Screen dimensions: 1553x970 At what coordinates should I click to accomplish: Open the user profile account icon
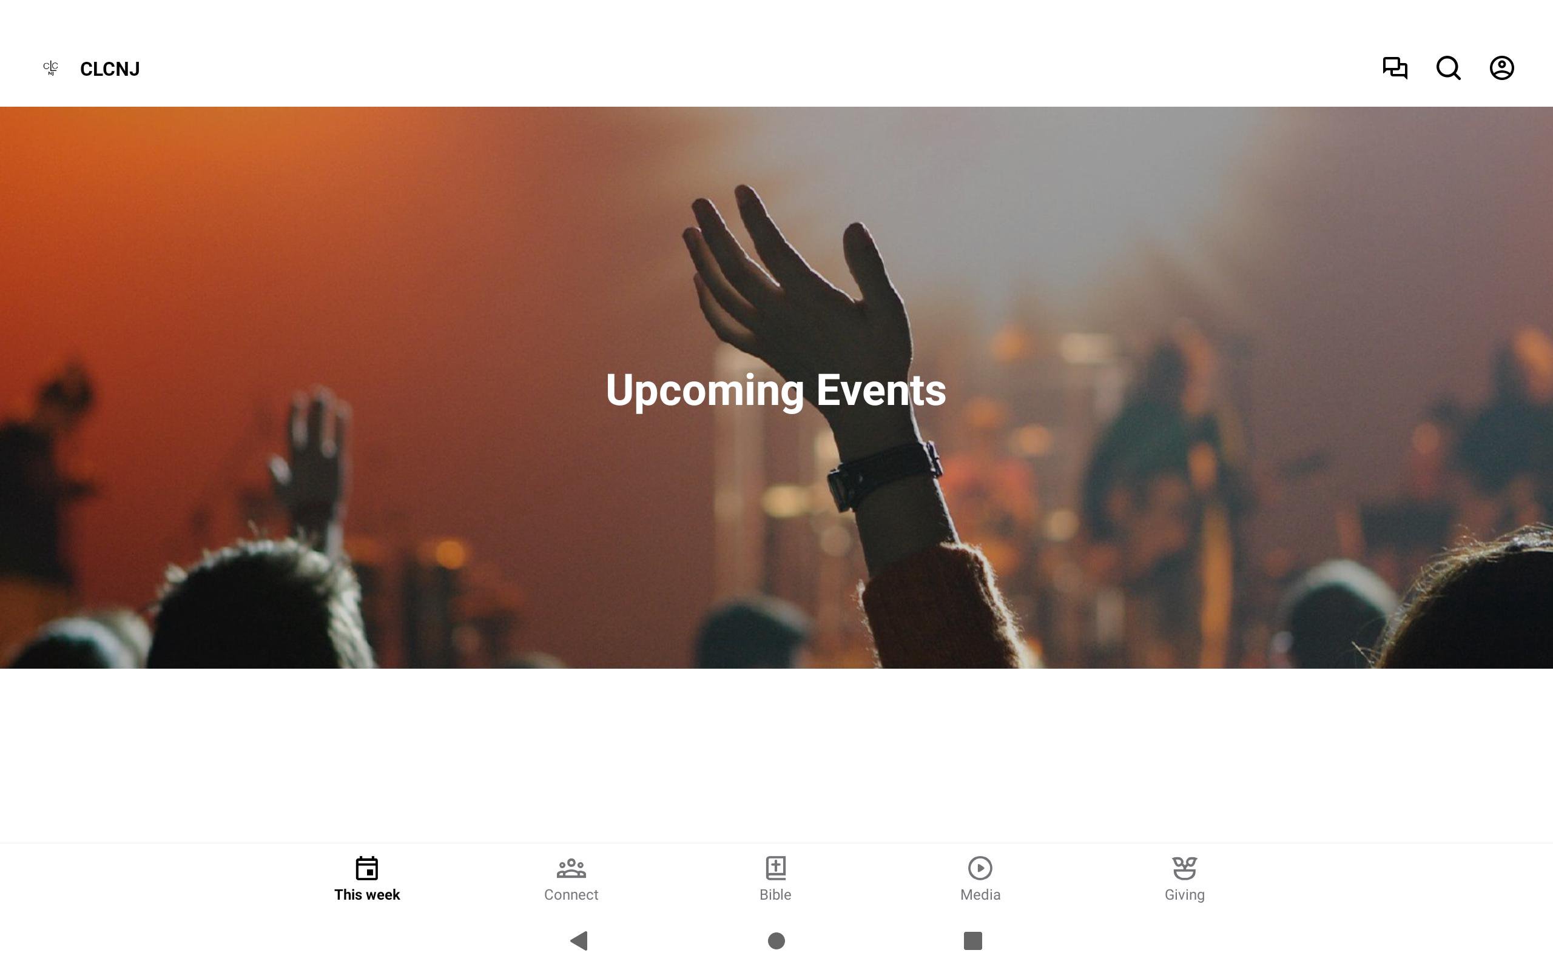pyautogui.click(x=1501, y=68)
